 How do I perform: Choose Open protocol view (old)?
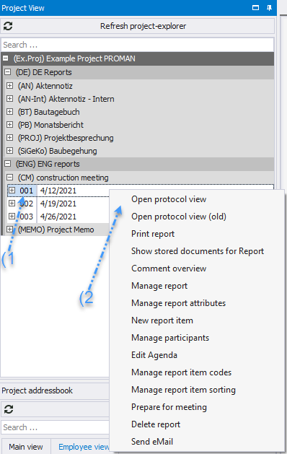point(179,217)
